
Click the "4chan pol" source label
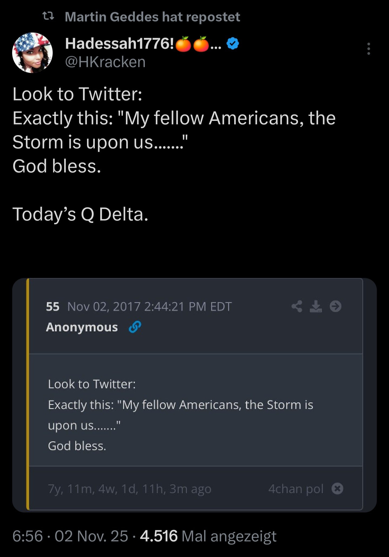[x=296, y=488]
